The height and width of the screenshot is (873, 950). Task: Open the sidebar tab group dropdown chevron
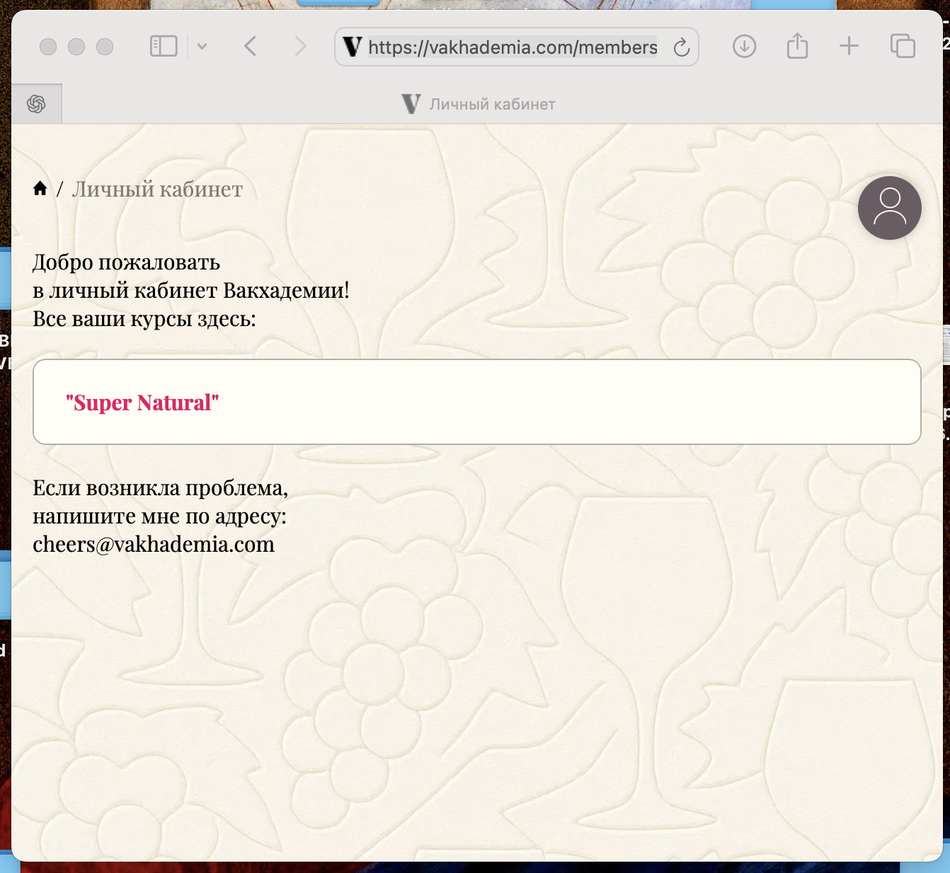[202, 47]
